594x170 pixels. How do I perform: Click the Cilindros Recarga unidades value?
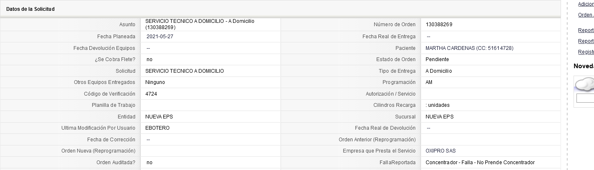(x=438, y=105)
